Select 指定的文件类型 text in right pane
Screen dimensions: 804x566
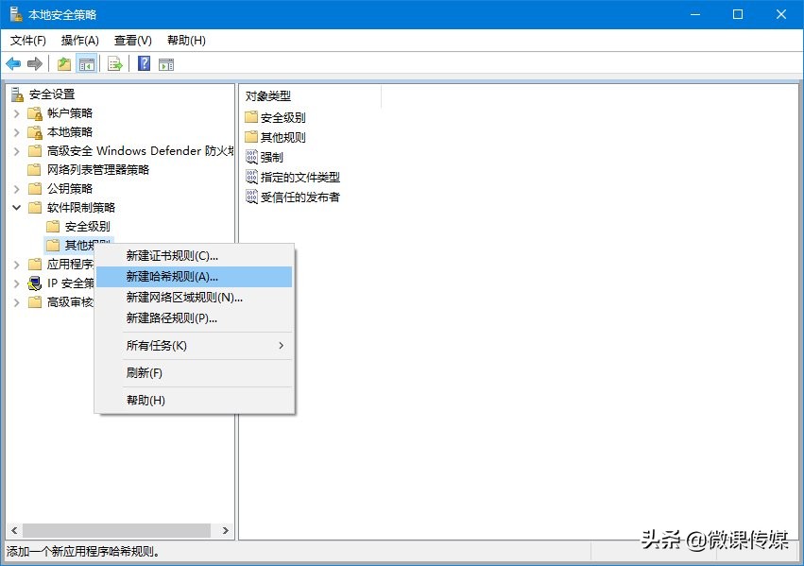tap(299, 178)
